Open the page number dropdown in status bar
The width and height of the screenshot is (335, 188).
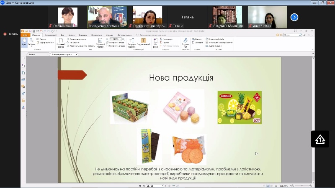(162, 186)
